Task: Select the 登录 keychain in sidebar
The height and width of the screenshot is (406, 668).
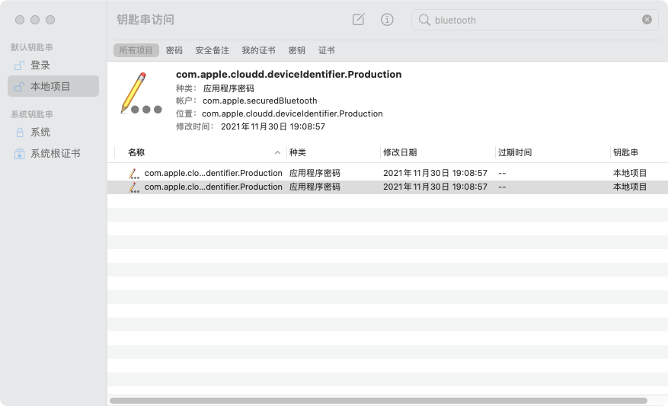Action: pos(53,66)
